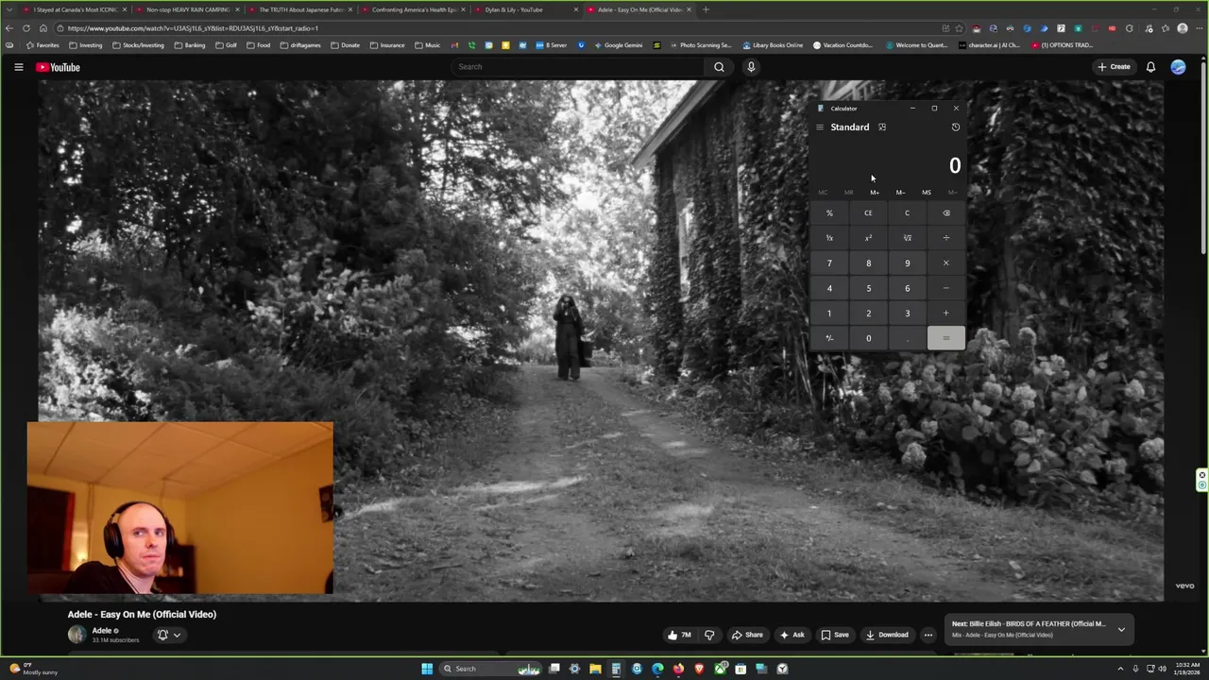The height and width of the screenshot is (680, 1209).
Task: Open the volume icon in system tray
Action: point(1162,669)
